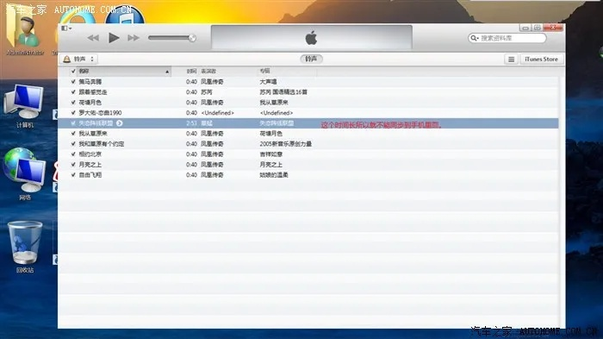Click the 失恋阵线联盟 album cell
The width and height of the screenshot is (603, 339).
click(277, 123)
